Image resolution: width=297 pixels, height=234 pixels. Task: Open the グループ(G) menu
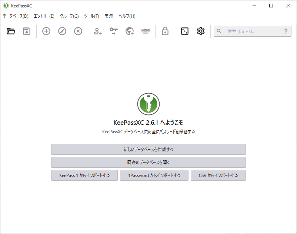point(69,16)
